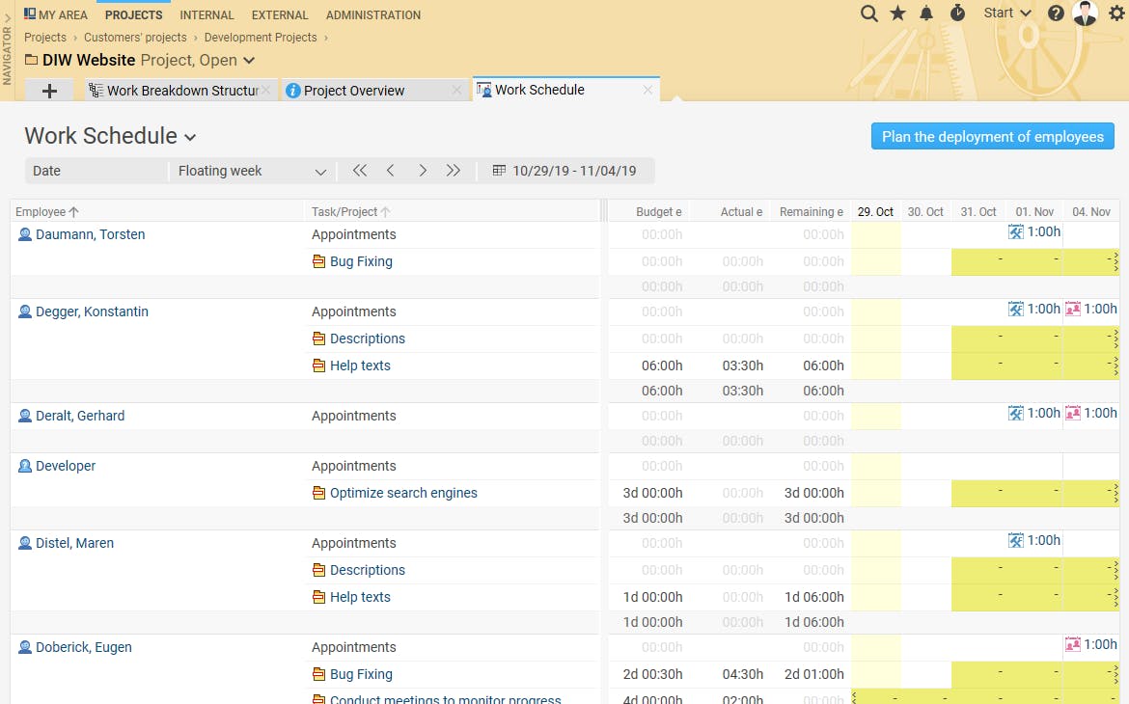Viewport: 1129px width, 704px height.
Task: Go to Development Projects breadcrumb
Action: pyautogui.click(x=261, y=38)
